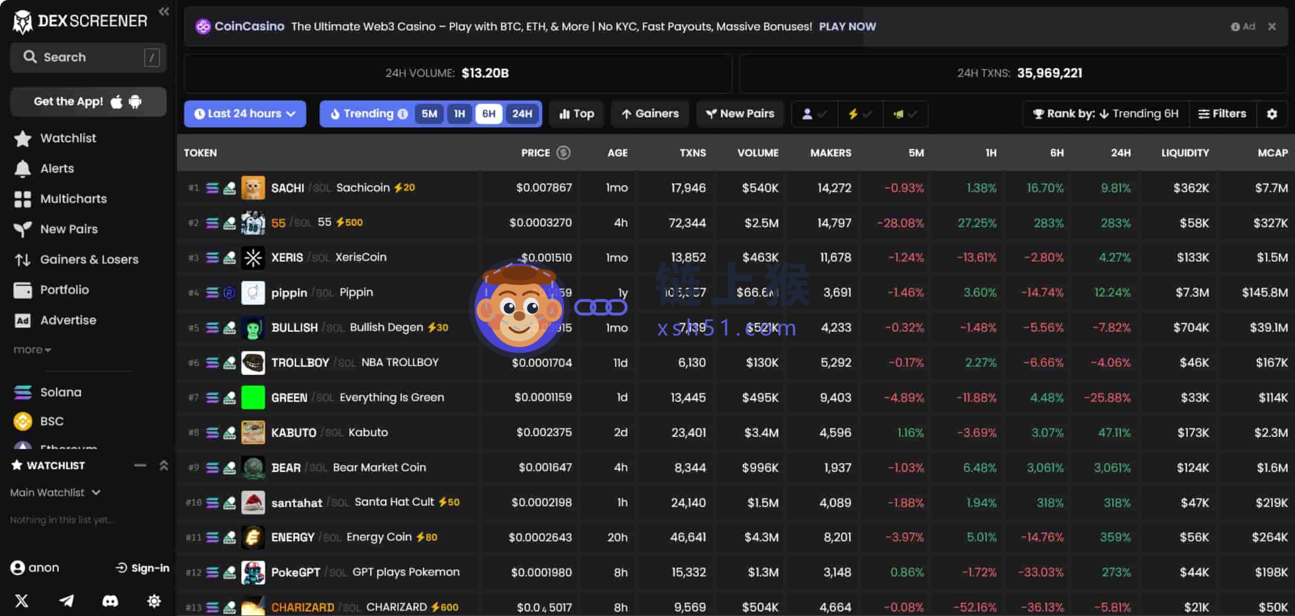
Task: Open Gainers & Losers page
Action: (76, 260)
